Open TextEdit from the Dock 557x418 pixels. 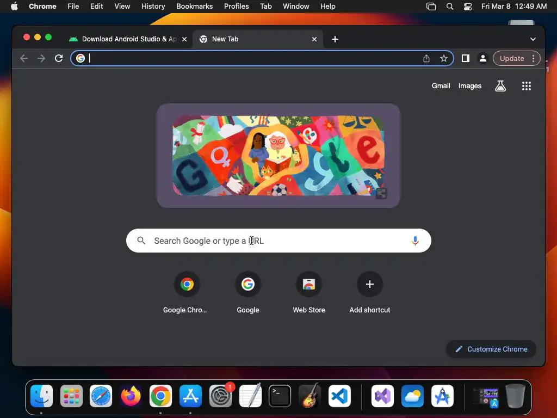[250, 396]
